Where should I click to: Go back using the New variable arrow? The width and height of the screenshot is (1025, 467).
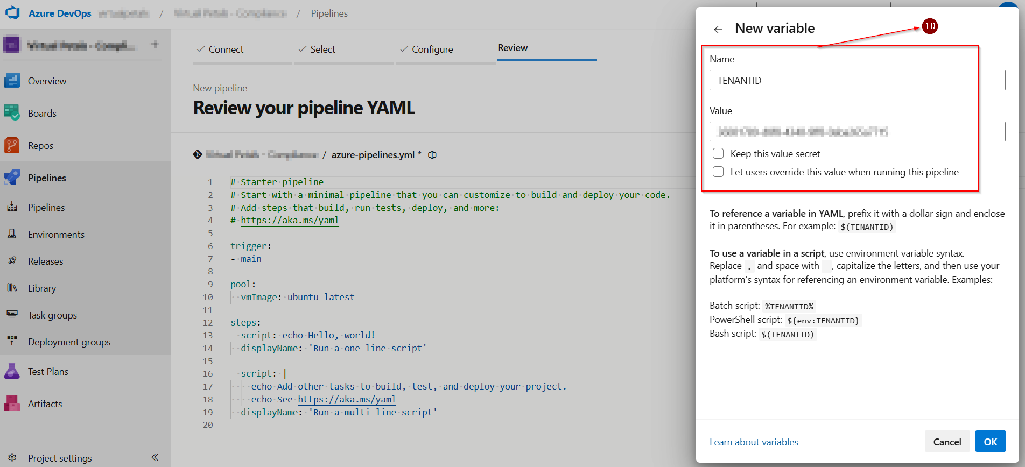point(718,29)
